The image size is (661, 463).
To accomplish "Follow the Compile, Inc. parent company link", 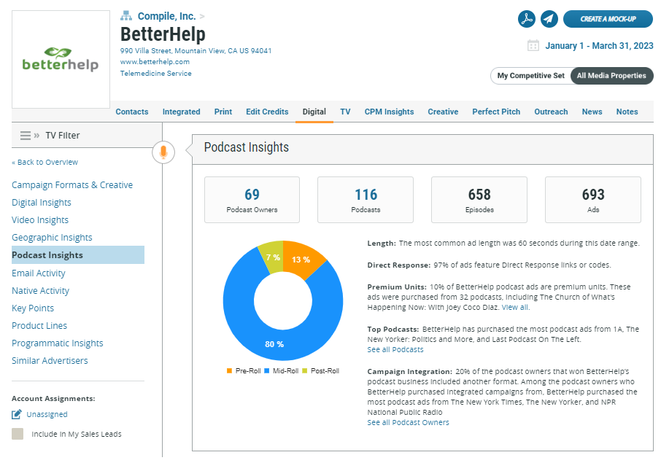I will [x=166, y=16].
